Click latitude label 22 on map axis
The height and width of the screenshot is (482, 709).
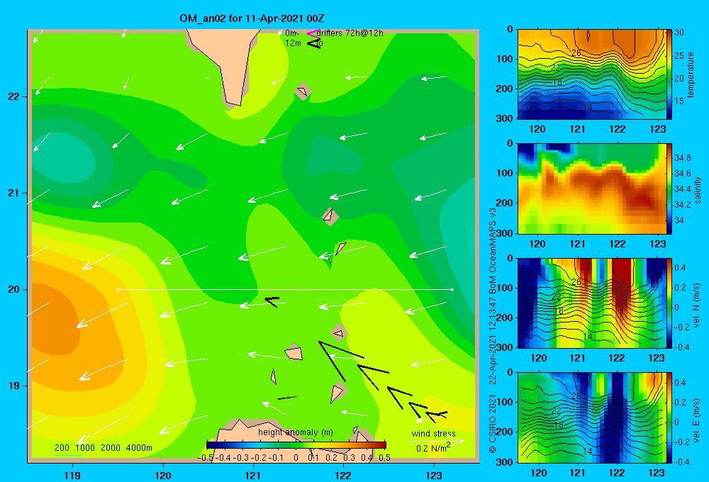(13, 96)
